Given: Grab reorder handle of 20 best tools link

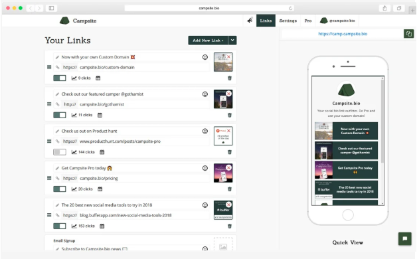Looking at the screenshot, I should 49,215.
